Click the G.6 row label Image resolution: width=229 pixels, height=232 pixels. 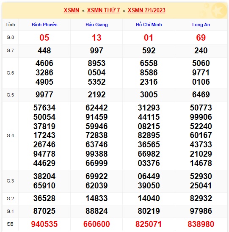click(10, 73)
